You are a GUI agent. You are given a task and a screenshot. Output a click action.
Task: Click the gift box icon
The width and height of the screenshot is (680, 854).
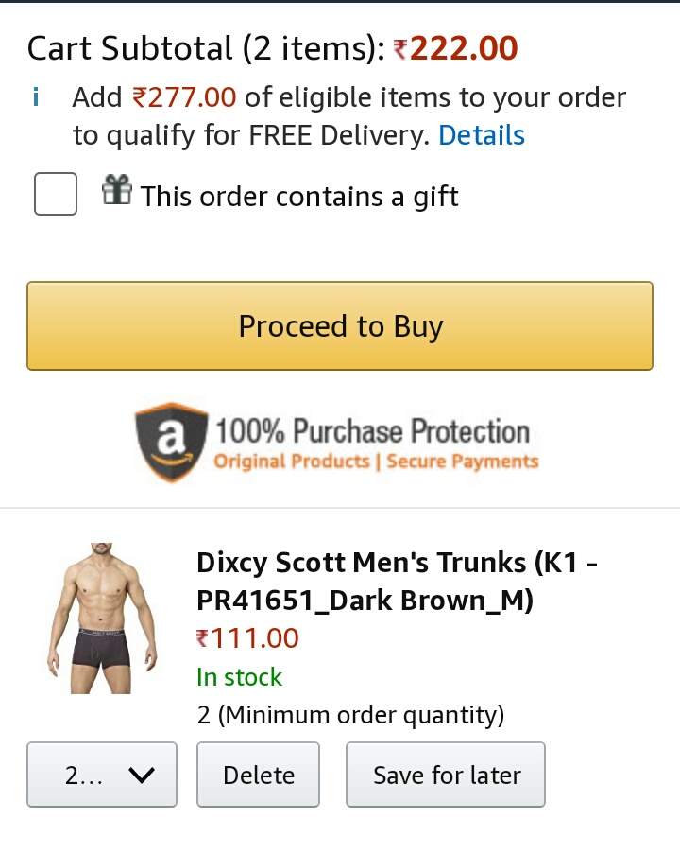[x=117, y=192]
